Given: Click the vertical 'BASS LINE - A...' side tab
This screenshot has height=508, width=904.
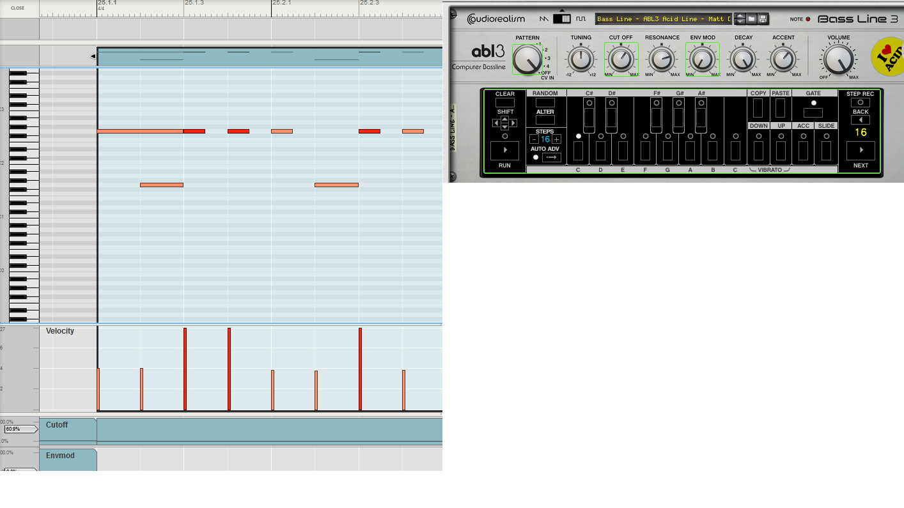Looking at the screenshot, I should [x=453, y=128].
